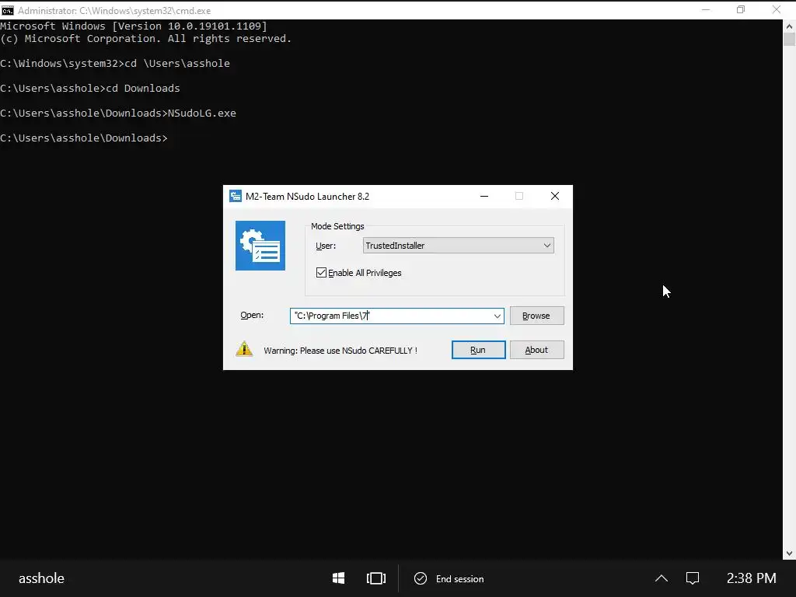796x597 pixels.
Task: Click the About button
Action: 536,350
